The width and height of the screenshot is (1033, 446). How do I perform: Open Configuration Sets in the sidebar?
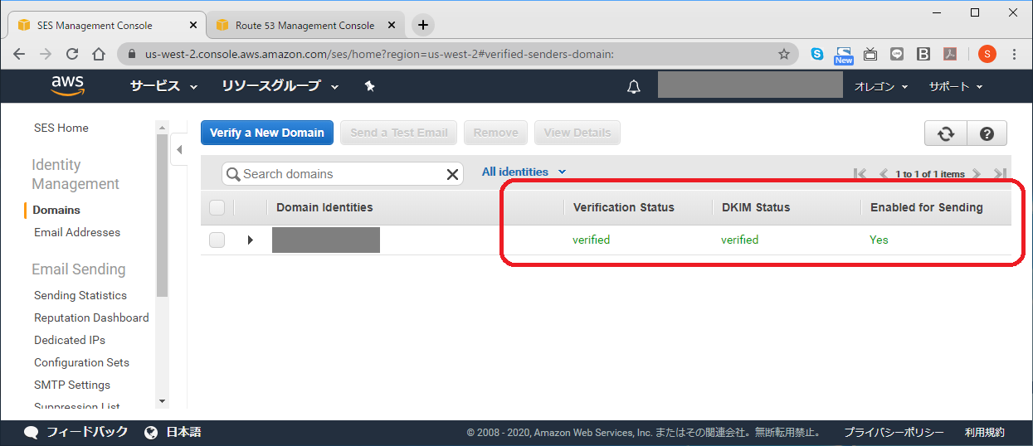tap(81, 362)
